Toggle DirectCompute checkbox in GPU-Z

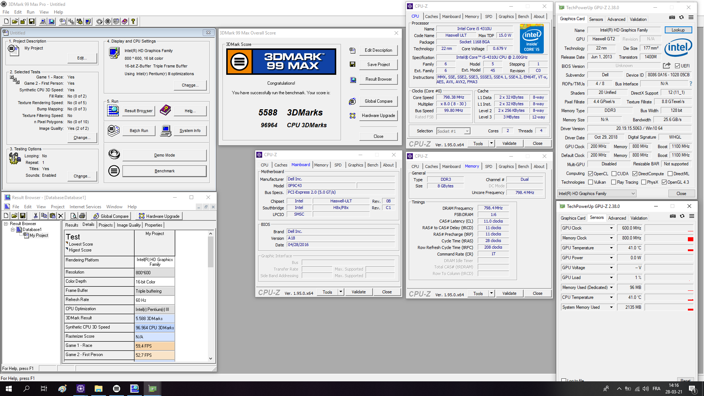(x=635, y=174)
